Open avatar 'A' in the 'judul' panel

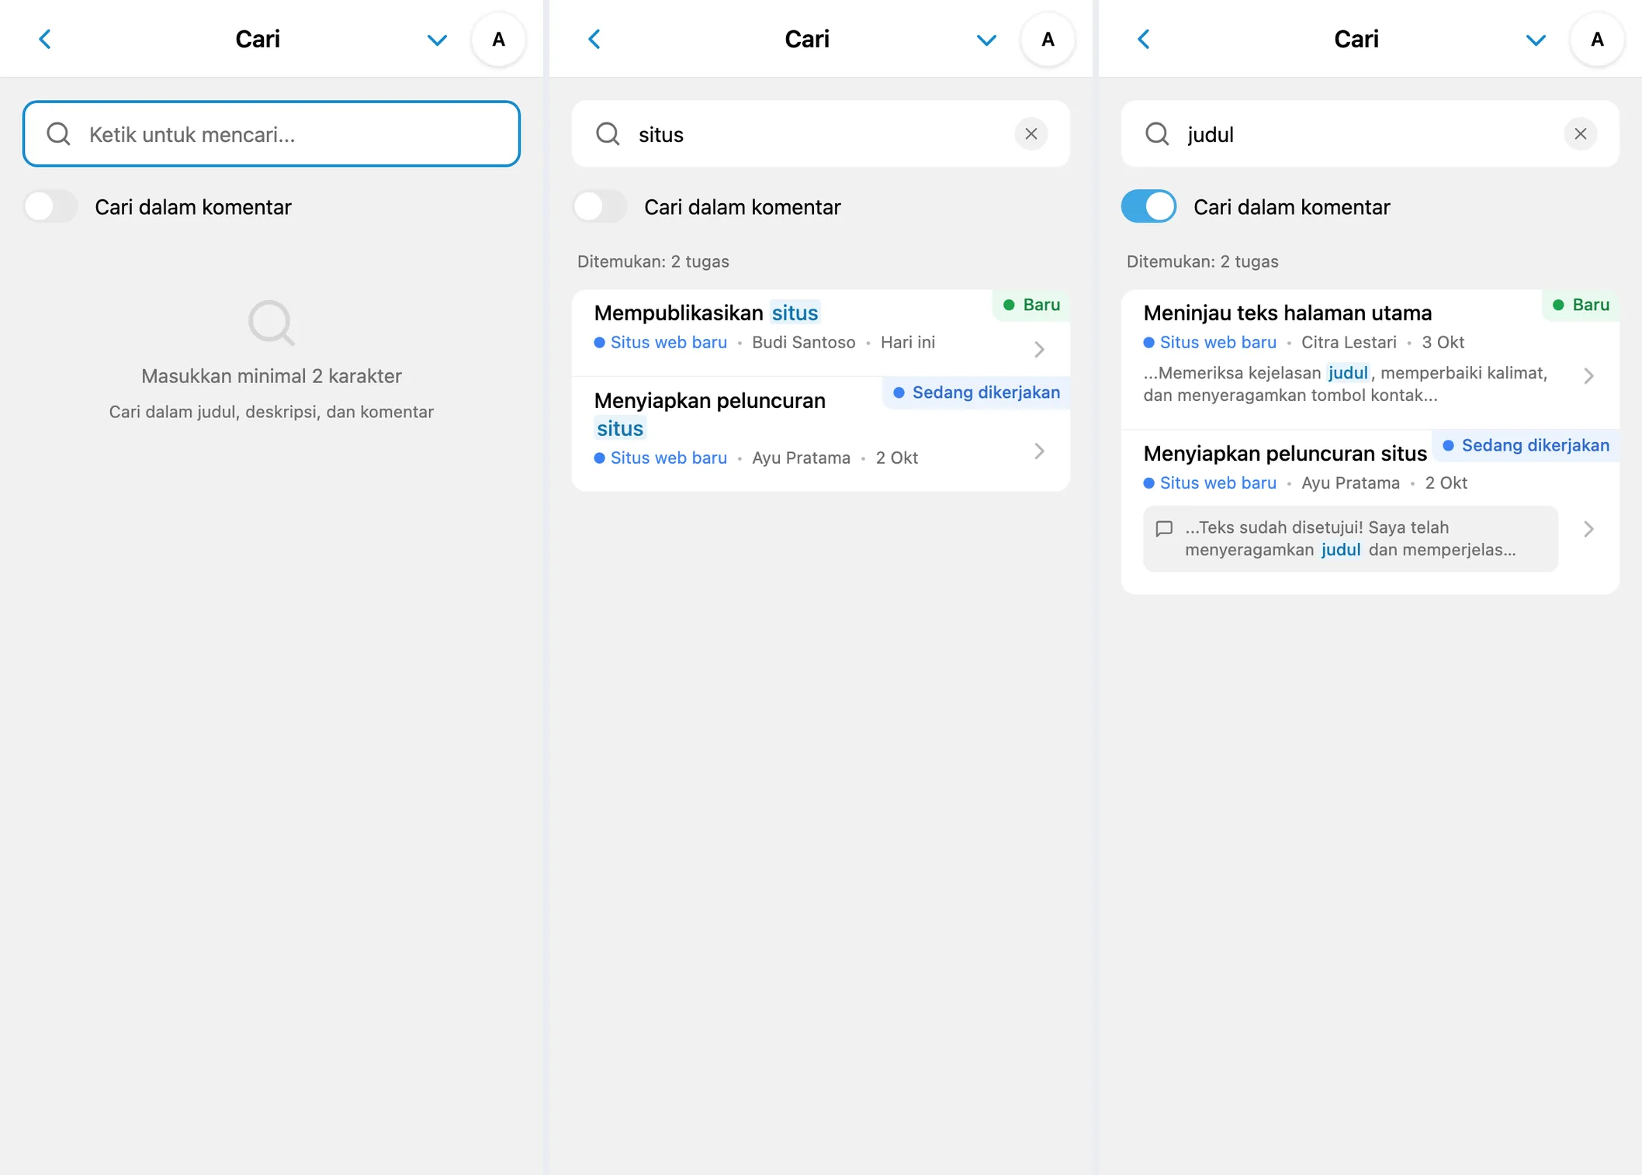pos(1598,40)
